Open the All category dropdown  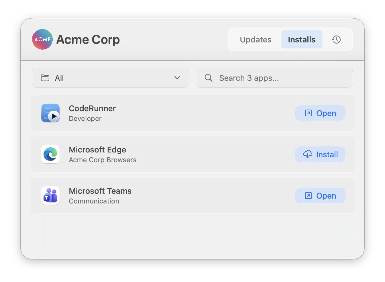pos(111,78)
